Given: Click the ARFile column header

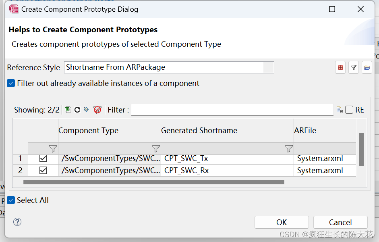Looking at the screenshot, I should tap(305, 130).
